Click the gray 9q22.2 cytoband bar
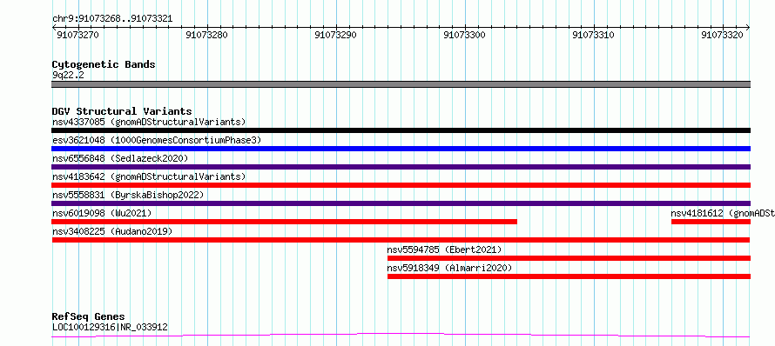Image resolution: width=775 pixels, height=346 pixels. 401,84
